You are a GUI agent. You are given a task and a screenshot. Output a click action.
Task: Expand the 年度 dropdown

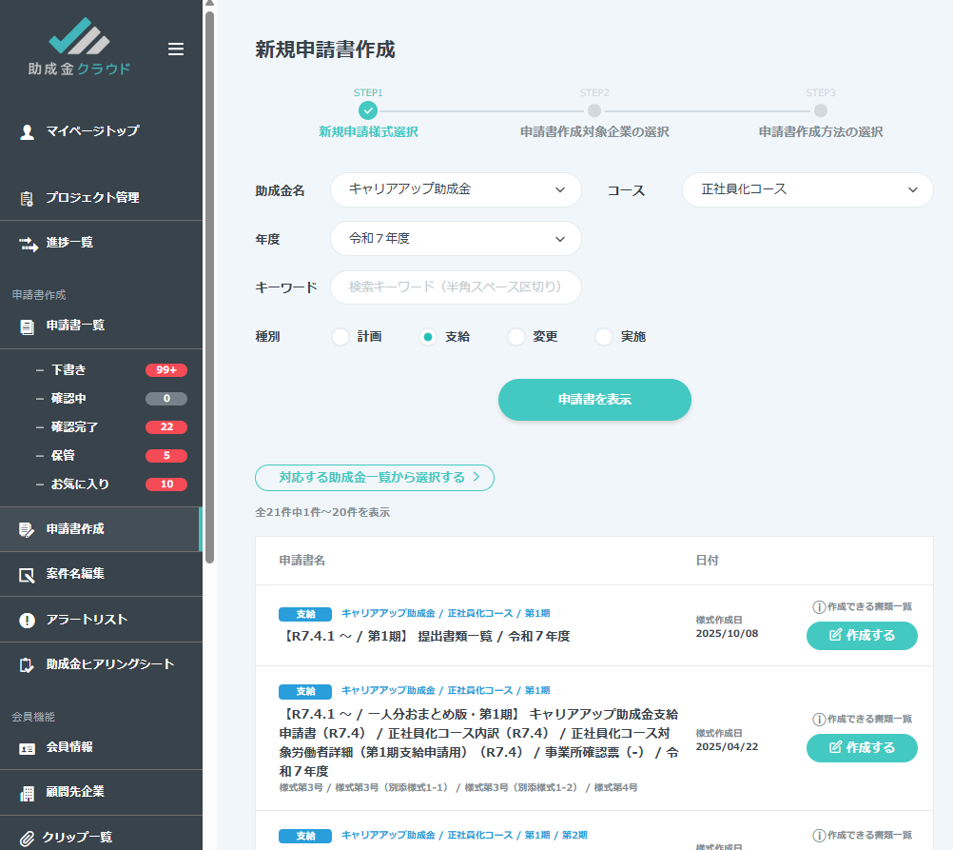[x=456, y=239]
